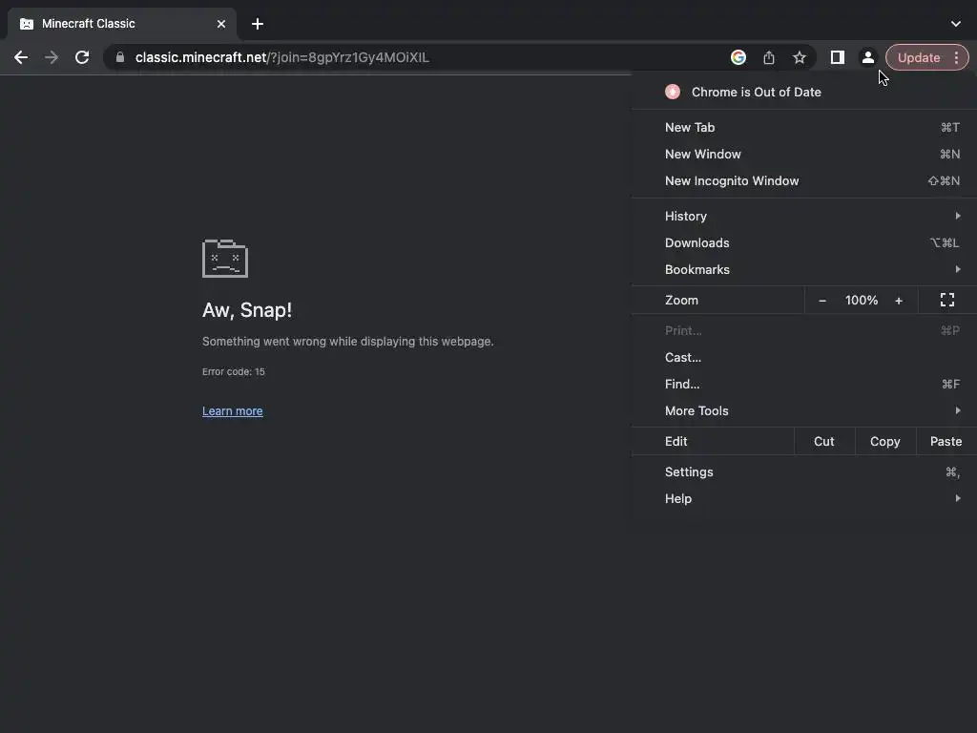Screen dimensions: 977x733
Task: Toggle the side panel icon
Action: point(838,57)
